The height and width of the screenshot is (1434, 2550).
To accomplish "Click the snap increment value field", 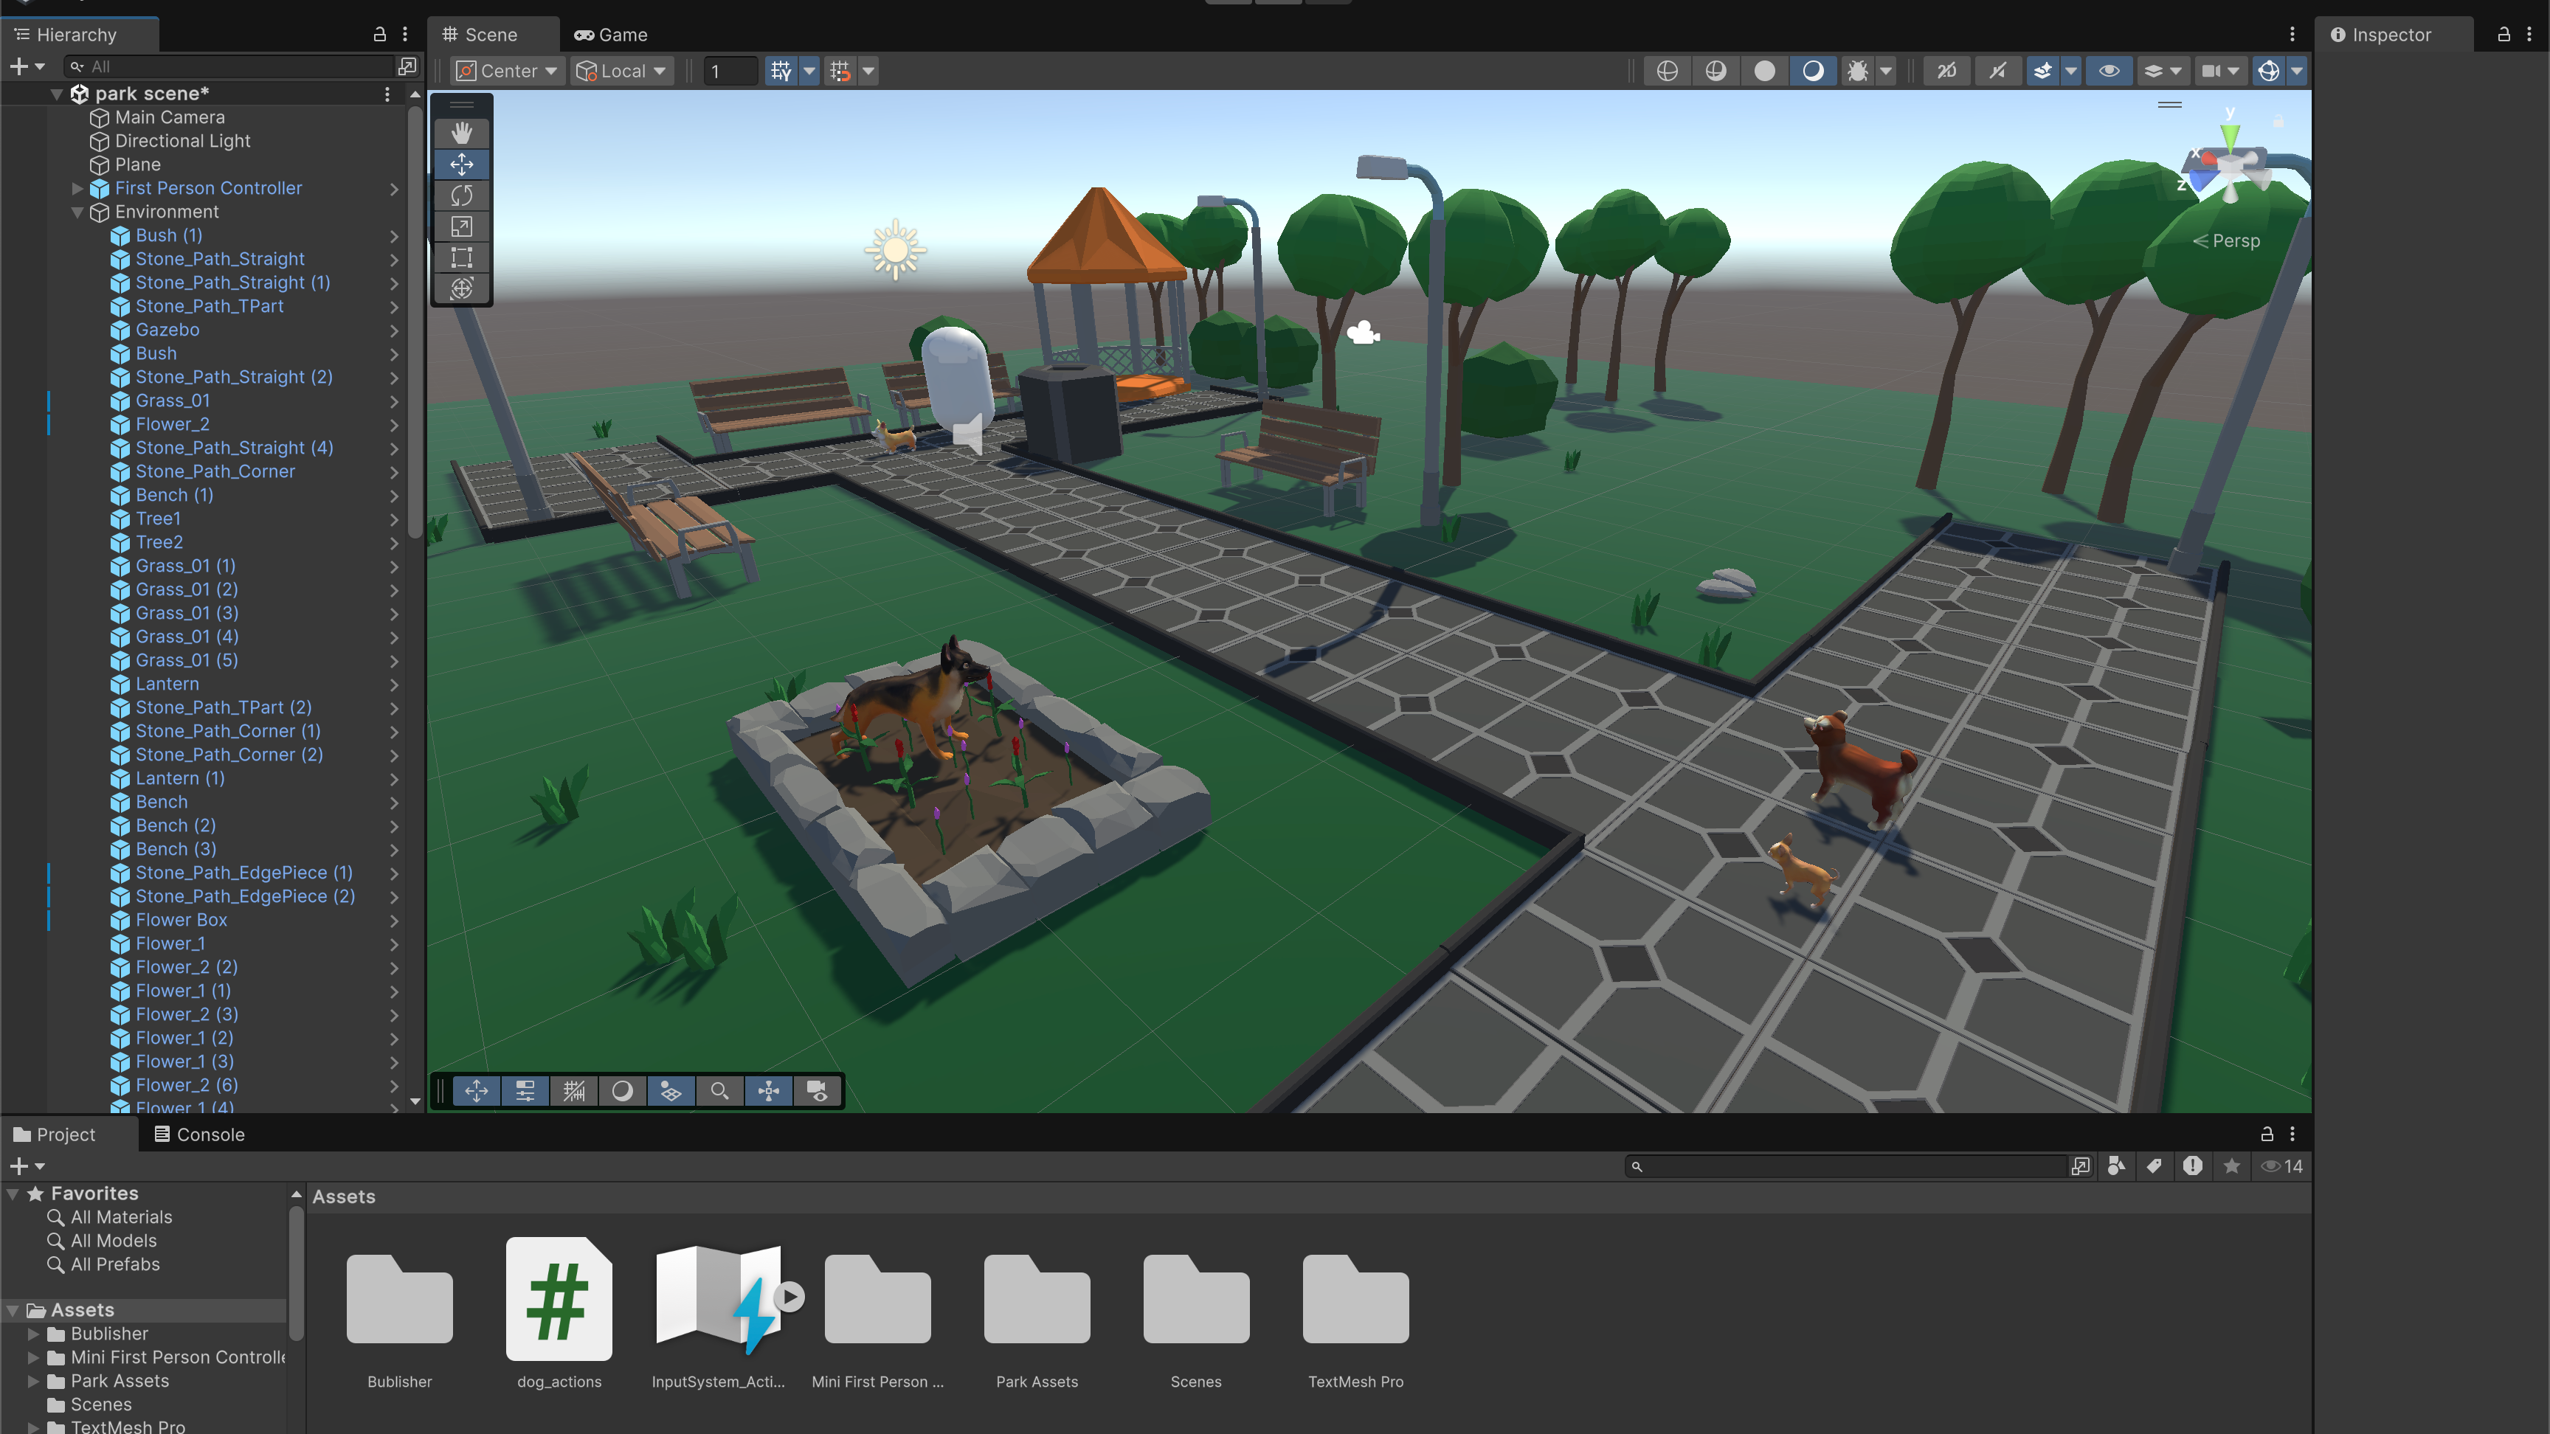I will coord(730,70).
